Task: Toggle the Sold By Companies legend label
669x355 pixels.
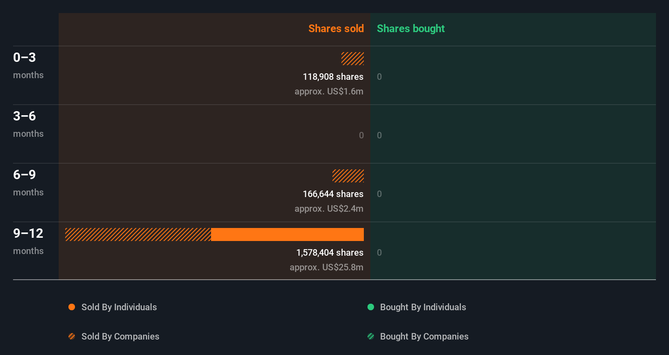Action: [120, 336]
